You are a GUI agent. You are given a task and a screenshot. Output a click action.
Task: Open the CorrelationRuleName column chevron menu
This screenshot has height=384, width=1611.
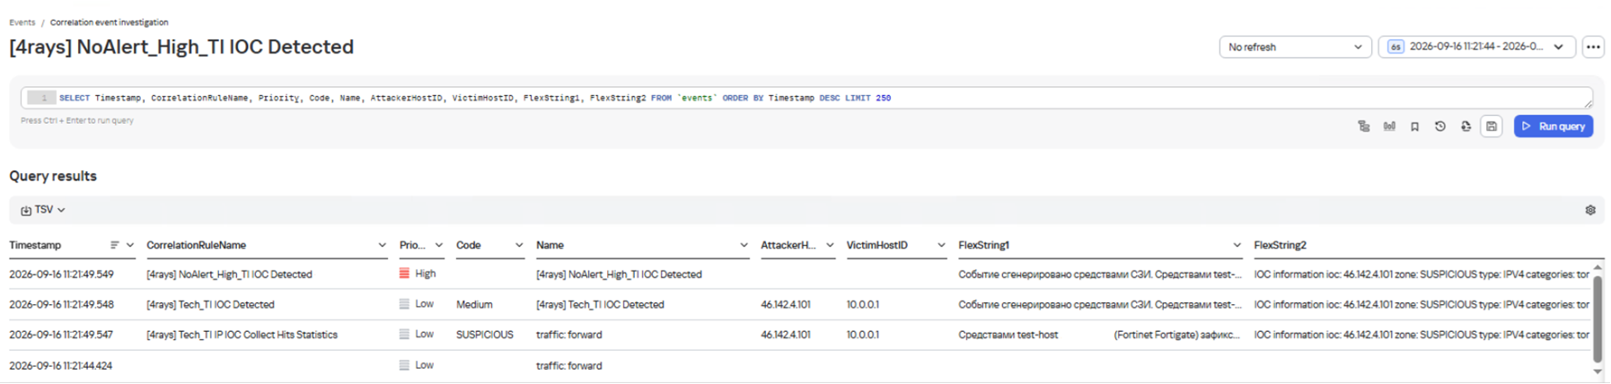pyautogui.click(x=382, y=245)
